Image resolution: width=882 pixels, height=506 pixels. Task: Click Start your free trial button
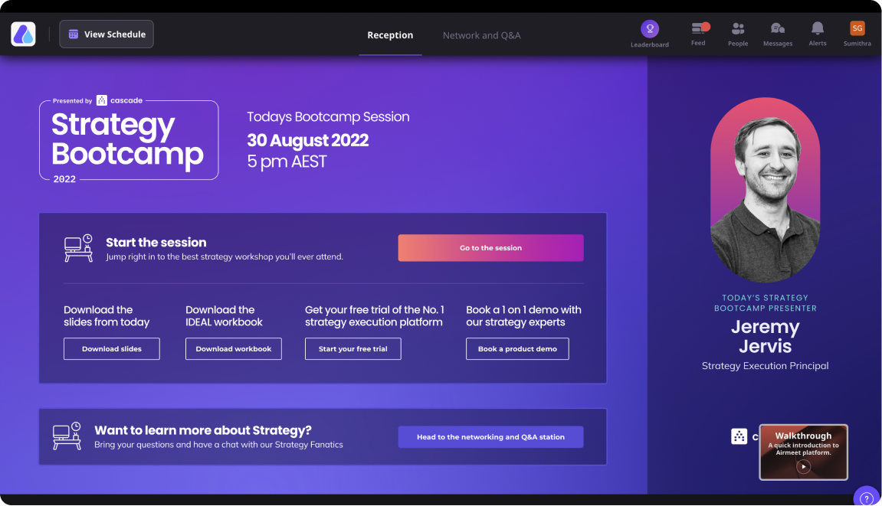pyautogui.click(x=352, y=348)
